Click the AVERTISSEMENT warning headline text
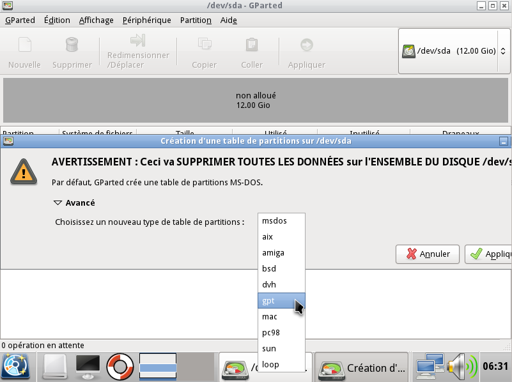The image size is (512, 382). [x=282, y=162]
